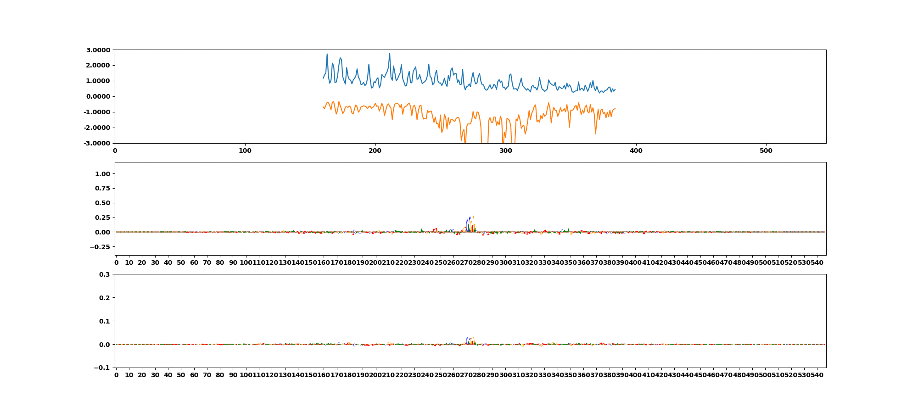Click the right end of the blue line
This screenshot has width=918, height=413.
(x=615, y=89)
